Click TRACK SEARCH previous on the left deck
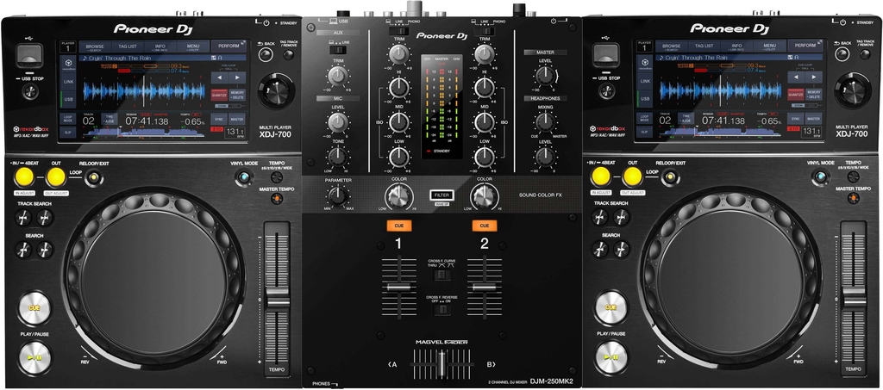 [22, 218]
